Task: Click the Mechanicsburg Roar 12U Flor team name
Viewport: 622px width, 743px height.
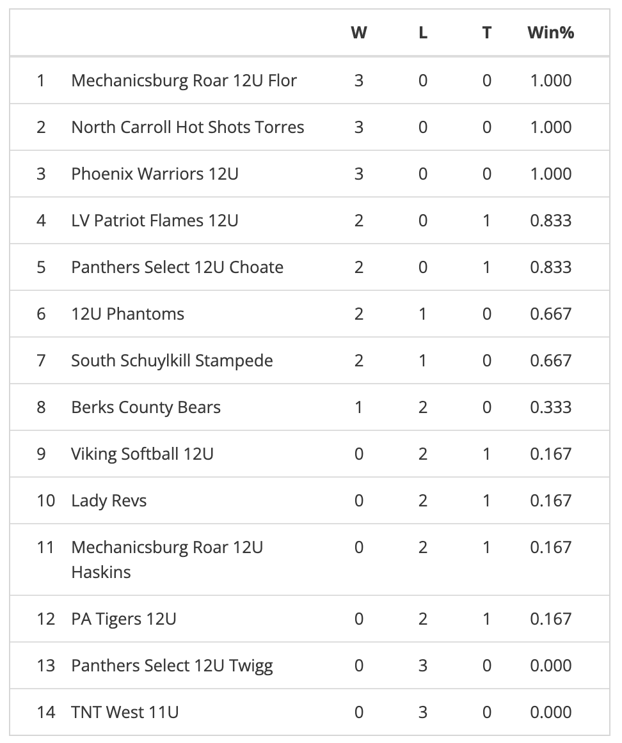Action: pyautogui.click(x=184, y=81)
